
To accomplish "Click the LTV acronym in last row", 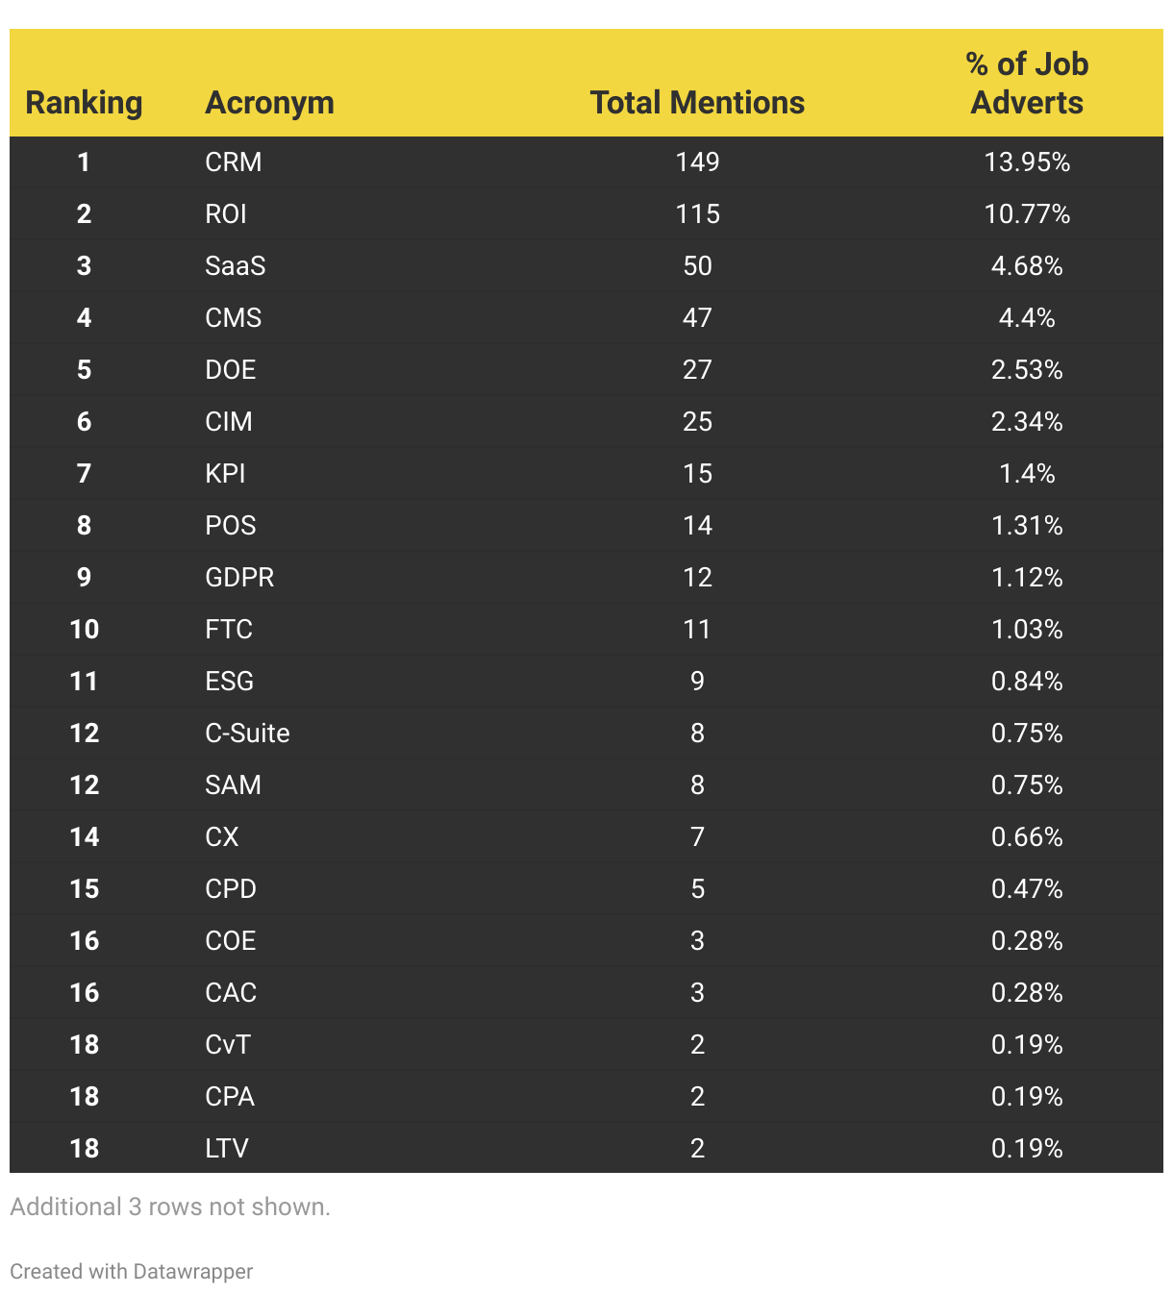I will 227,1148.
